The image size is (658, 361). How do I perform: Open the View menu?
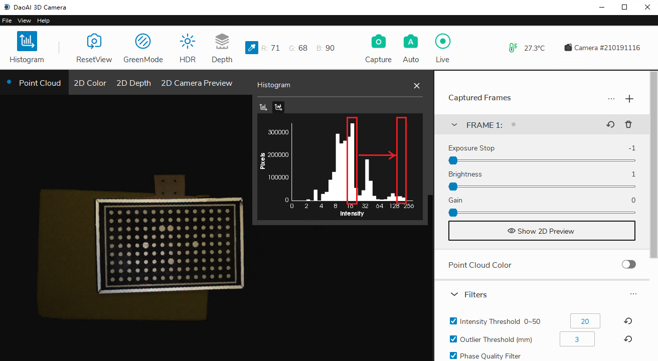pos(24,21)
